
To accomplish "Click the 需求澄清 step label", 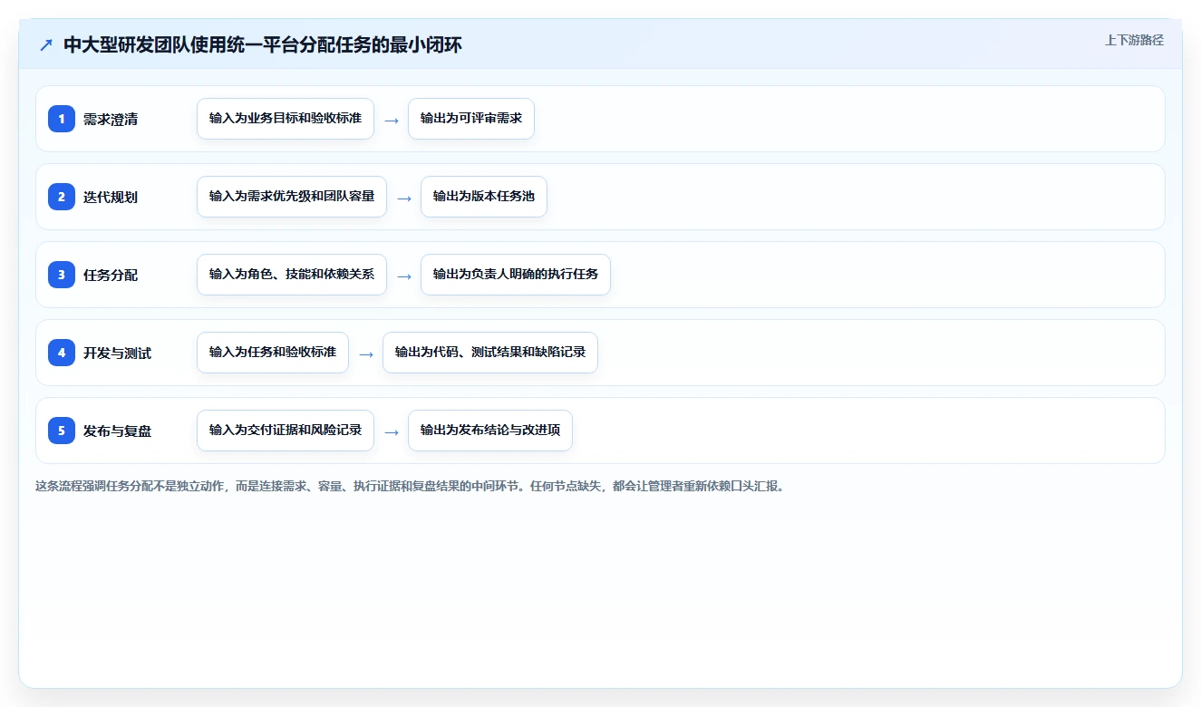I will (111, 119).
